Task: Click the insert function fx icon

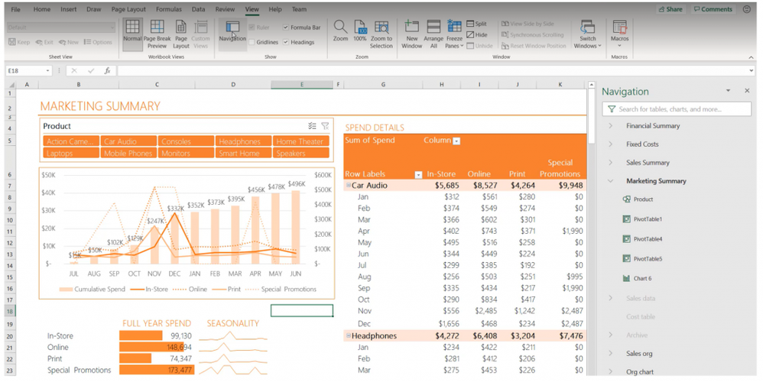Action: pyautogui.click(x=107, y=71)
